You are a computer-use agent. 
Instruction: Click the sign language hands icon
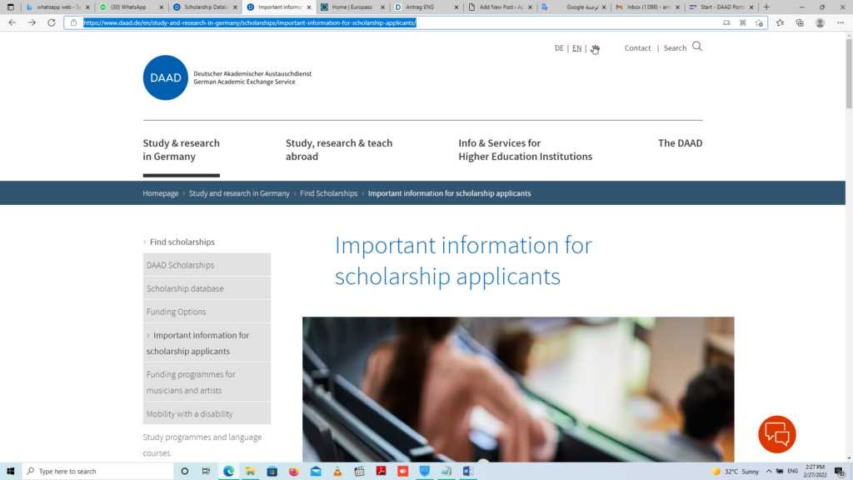(x=595, y=49)
